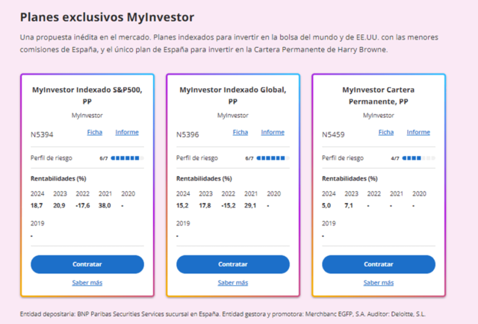Open Saber más under Indexado Global plan
Viewport: 478px width, 324px height.
pos(233,283)
